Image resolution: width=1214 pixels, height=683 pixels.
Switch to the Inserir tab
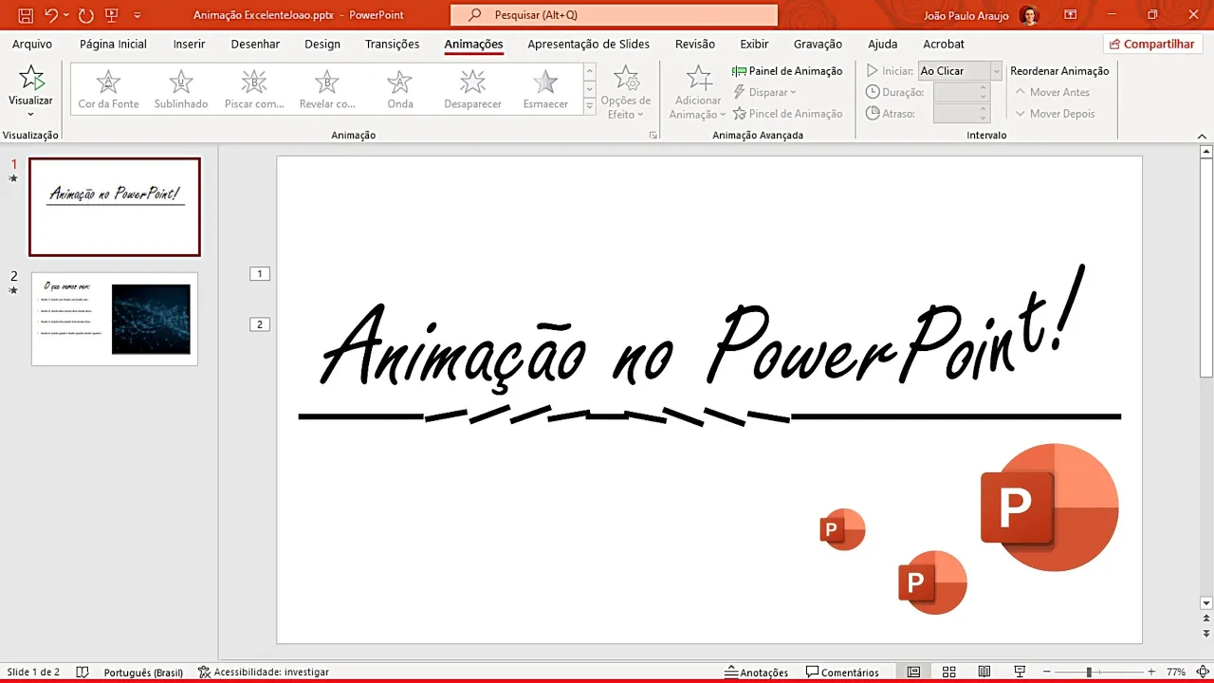tap(189, 44)
